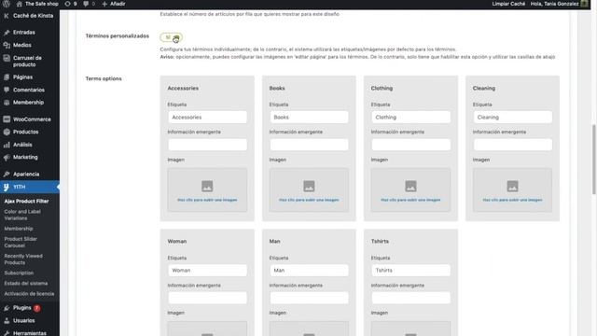Click Books Información emergente field

point(309,145)
